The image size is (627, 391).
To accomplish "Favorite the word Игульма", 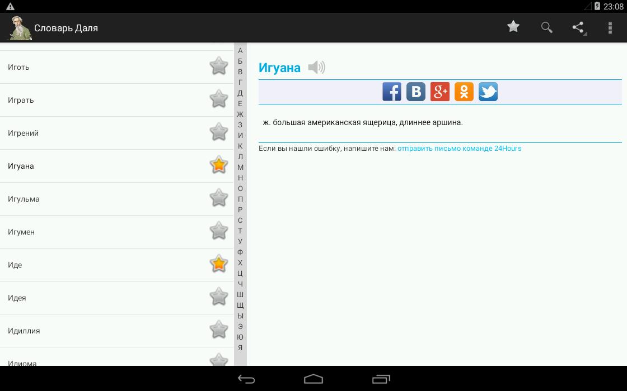I will point(219,198).
